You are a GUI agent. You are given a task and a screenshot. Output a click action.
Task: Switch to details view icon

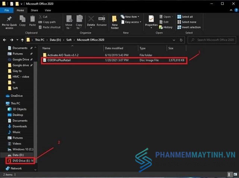pos(229,175)
